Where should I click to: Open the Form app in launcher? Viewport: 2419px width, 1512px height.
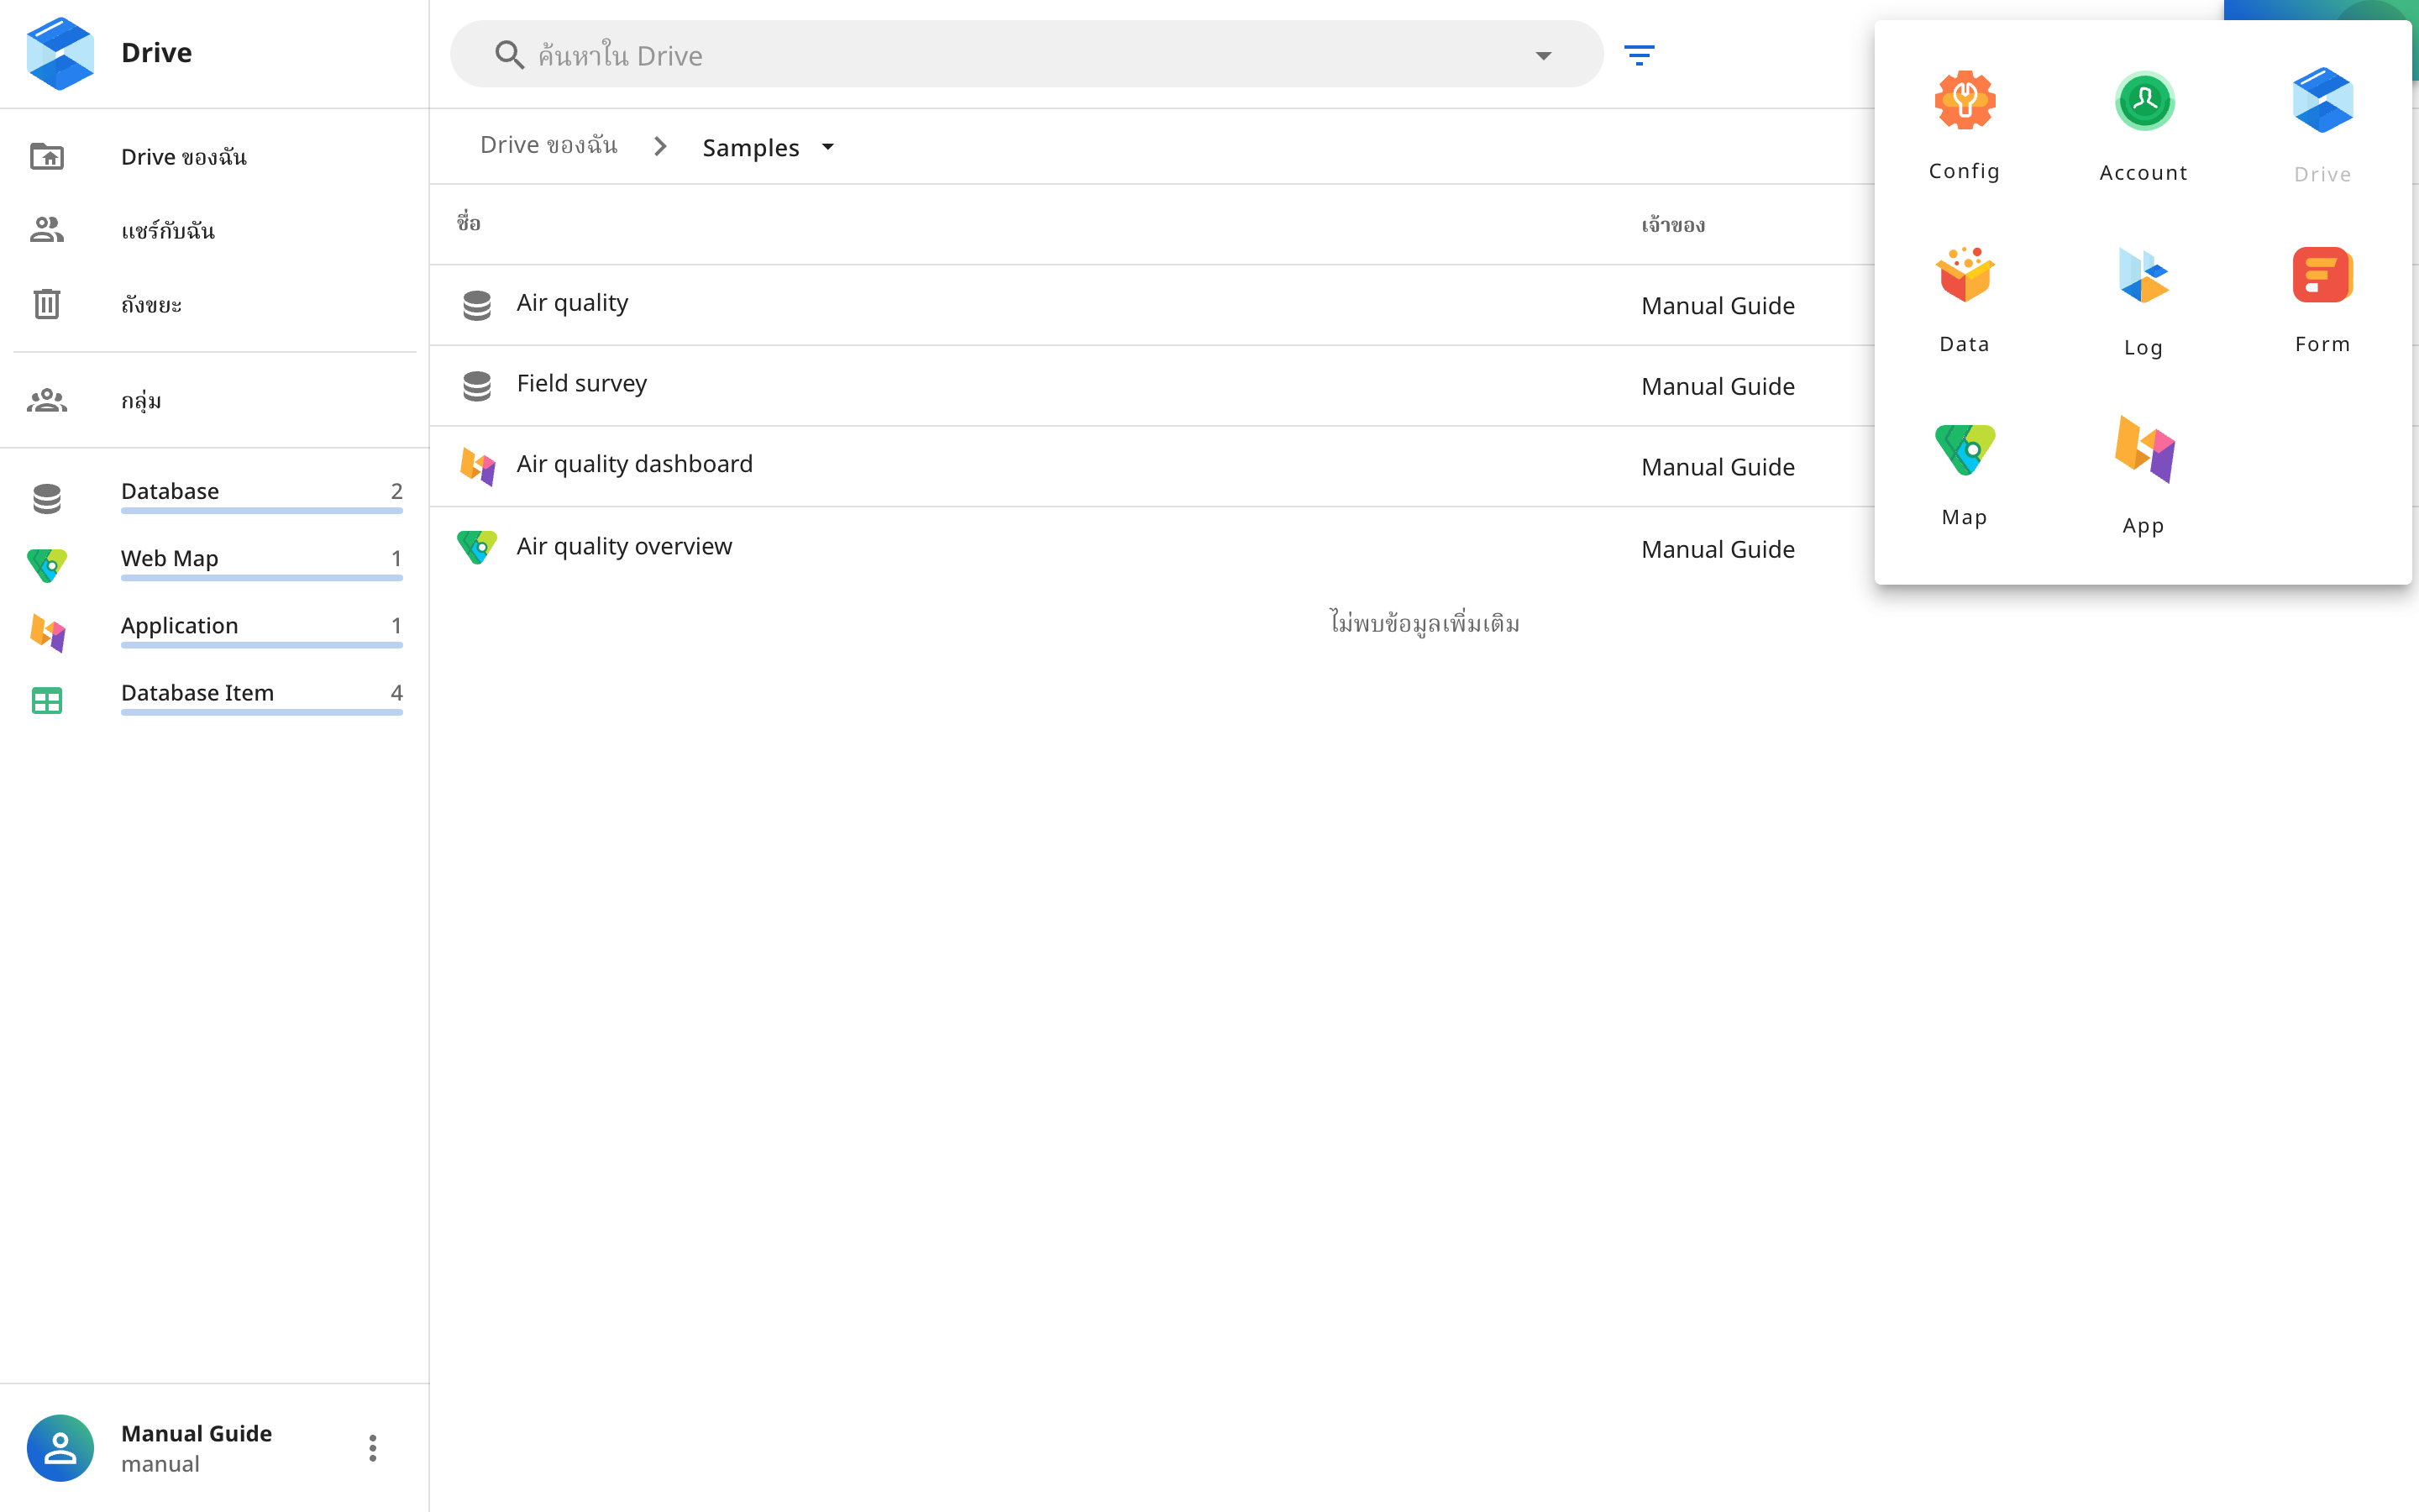2322,300
